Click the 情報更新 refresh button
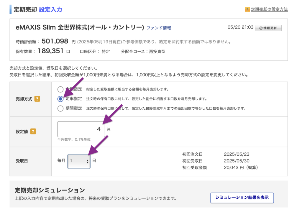The height and width of the screenshot is (219, 302). (x=268, y=28)
